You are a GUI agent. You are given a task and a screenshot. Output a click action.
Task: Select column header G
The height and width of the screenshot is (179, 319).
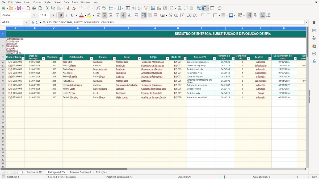(155, 28)
